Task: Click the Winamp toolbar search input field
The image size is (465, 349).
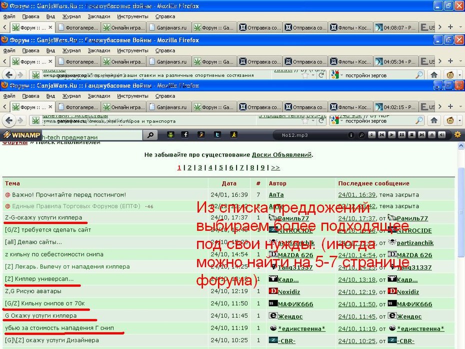Action: click(x=92, y=135)
